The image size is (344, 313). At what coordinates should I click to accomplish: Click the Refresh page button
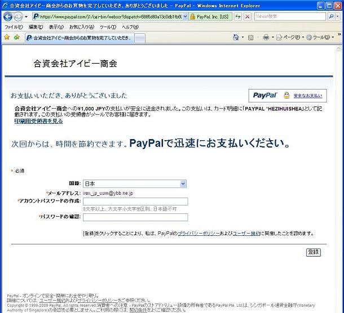tap(238, 17)
